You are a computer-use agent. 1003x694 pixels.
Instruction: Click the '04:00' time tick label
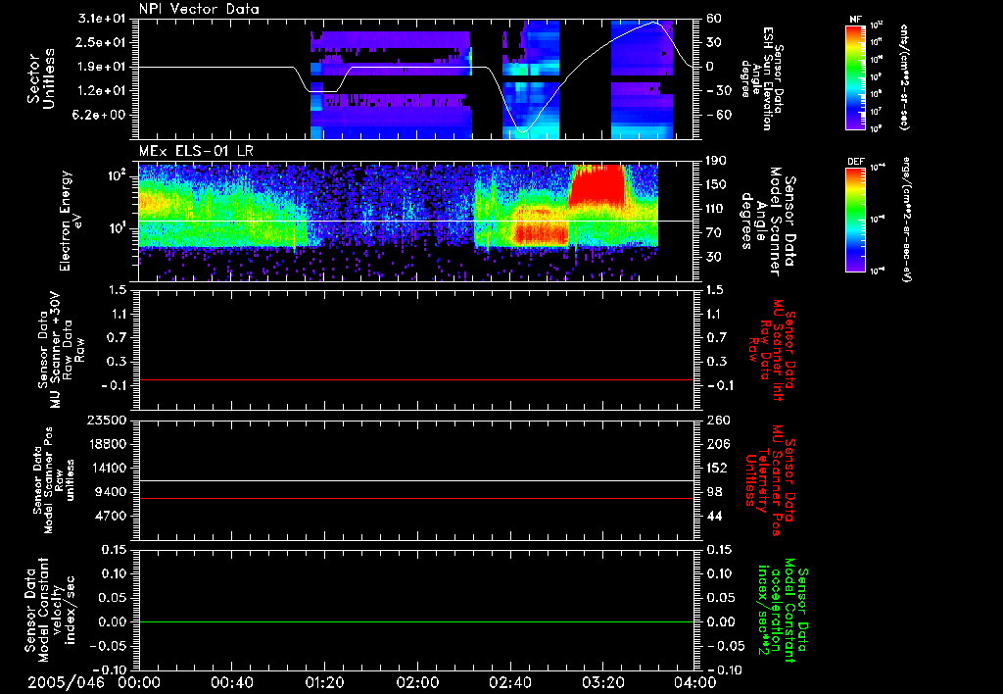695,682
